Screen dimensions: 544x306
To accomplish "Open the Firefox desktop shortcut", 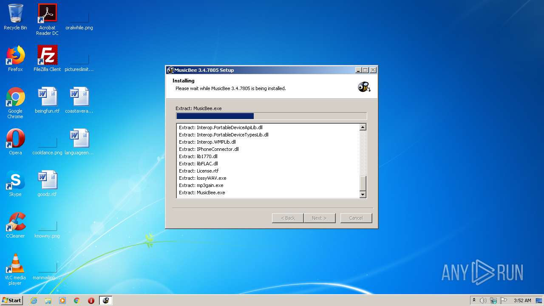I will click(15, 59).
